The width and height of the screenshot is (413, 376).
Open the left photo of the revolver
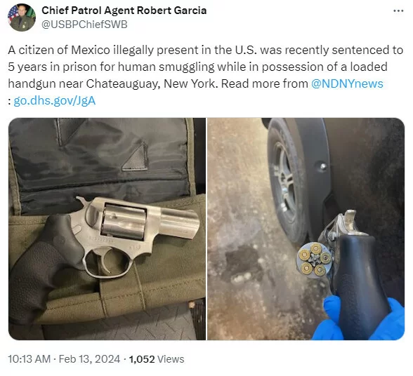click(107, 229)
